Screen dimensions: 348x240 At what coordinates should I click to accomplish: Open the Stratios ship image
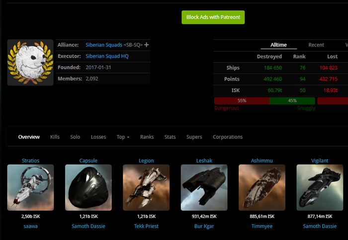[x=30, y=188]
